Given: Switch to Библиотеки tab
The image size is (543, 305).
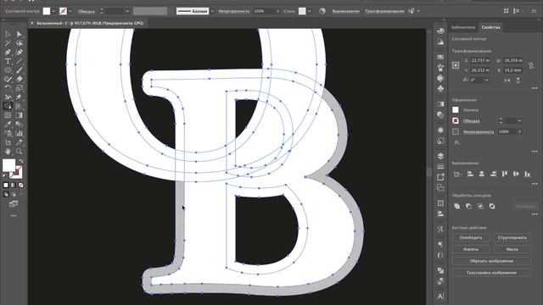Looking at the screenshot, I should click(x=463, y=27).
